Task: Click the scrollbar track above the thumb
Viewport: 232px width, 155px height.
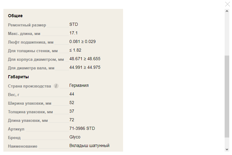Action: click(227, 34)
